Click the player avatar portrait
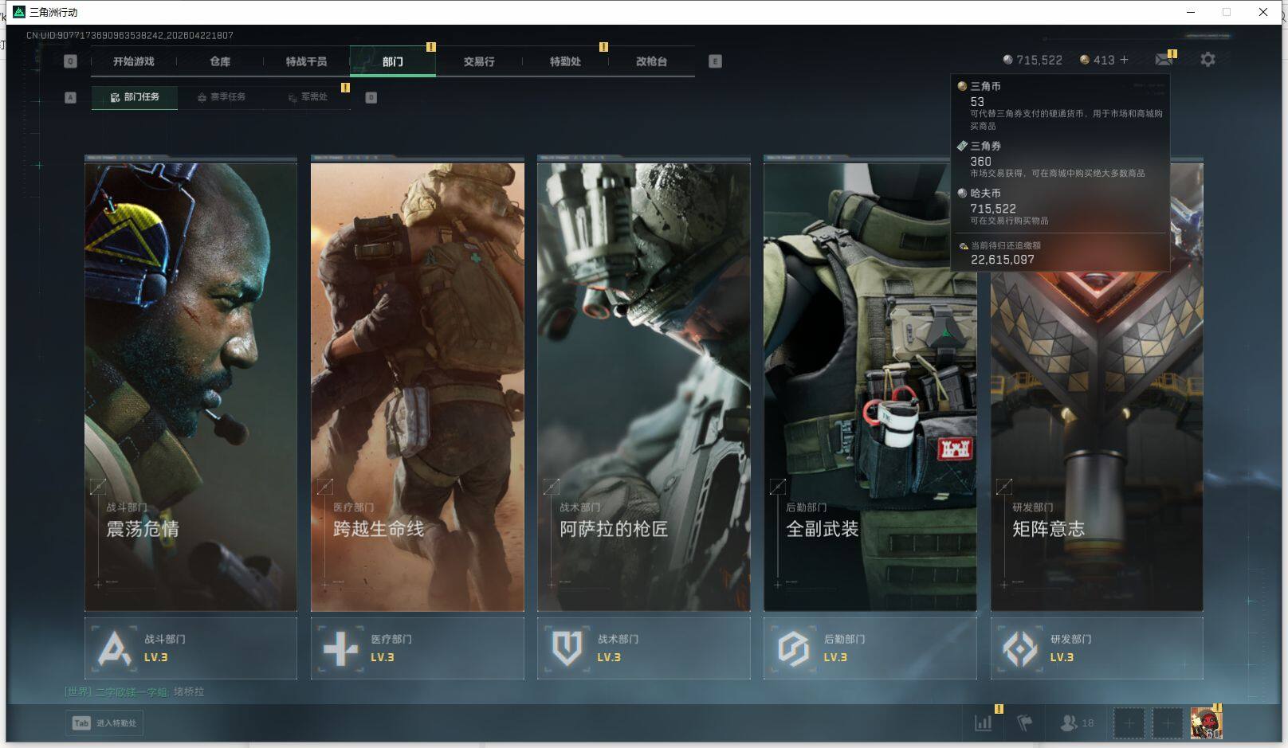 coord(1206,723)
